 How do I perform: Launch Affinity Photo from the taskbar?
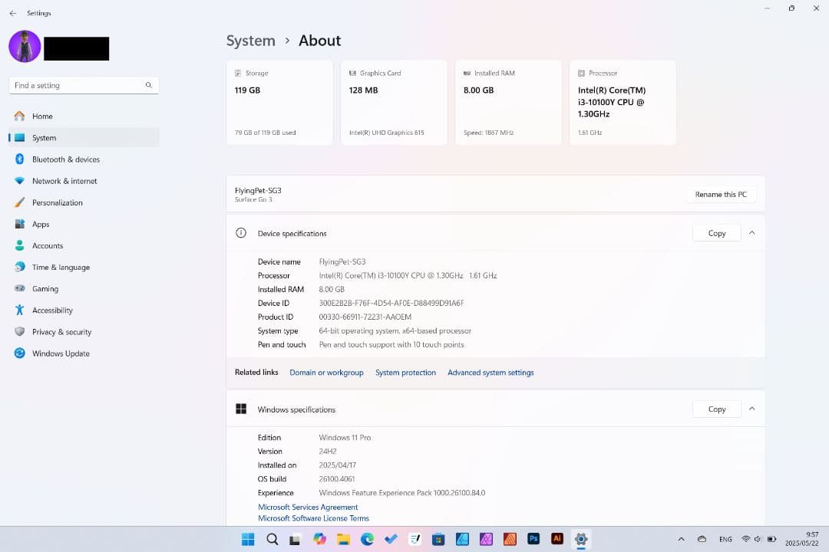coord(486,539)
